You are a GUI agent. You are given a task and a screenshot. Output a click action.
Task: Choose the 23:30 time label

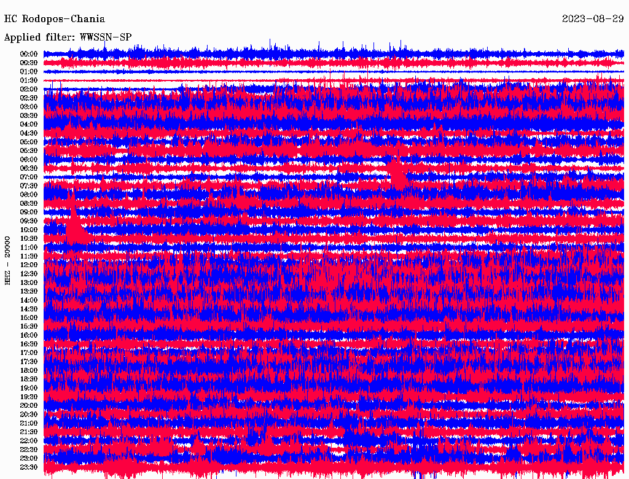click(x=29, y=467)
